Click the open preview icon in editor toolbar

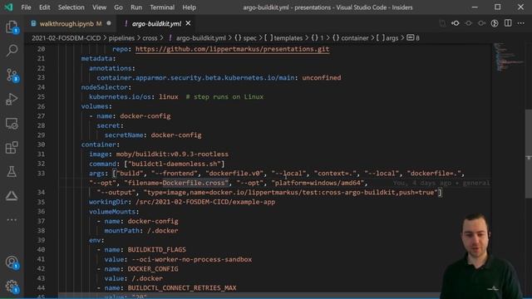[x=495, y=23]
